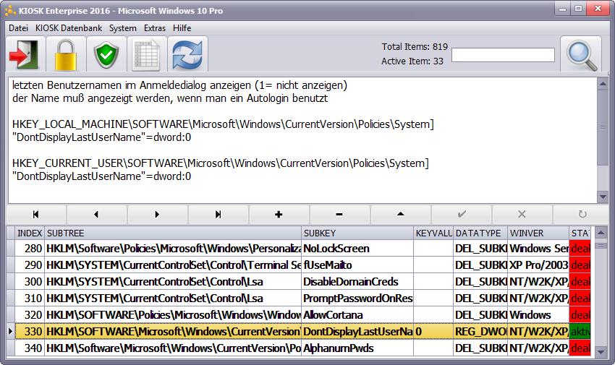
Task: Delete record with minus button
Action: (339, 214)
